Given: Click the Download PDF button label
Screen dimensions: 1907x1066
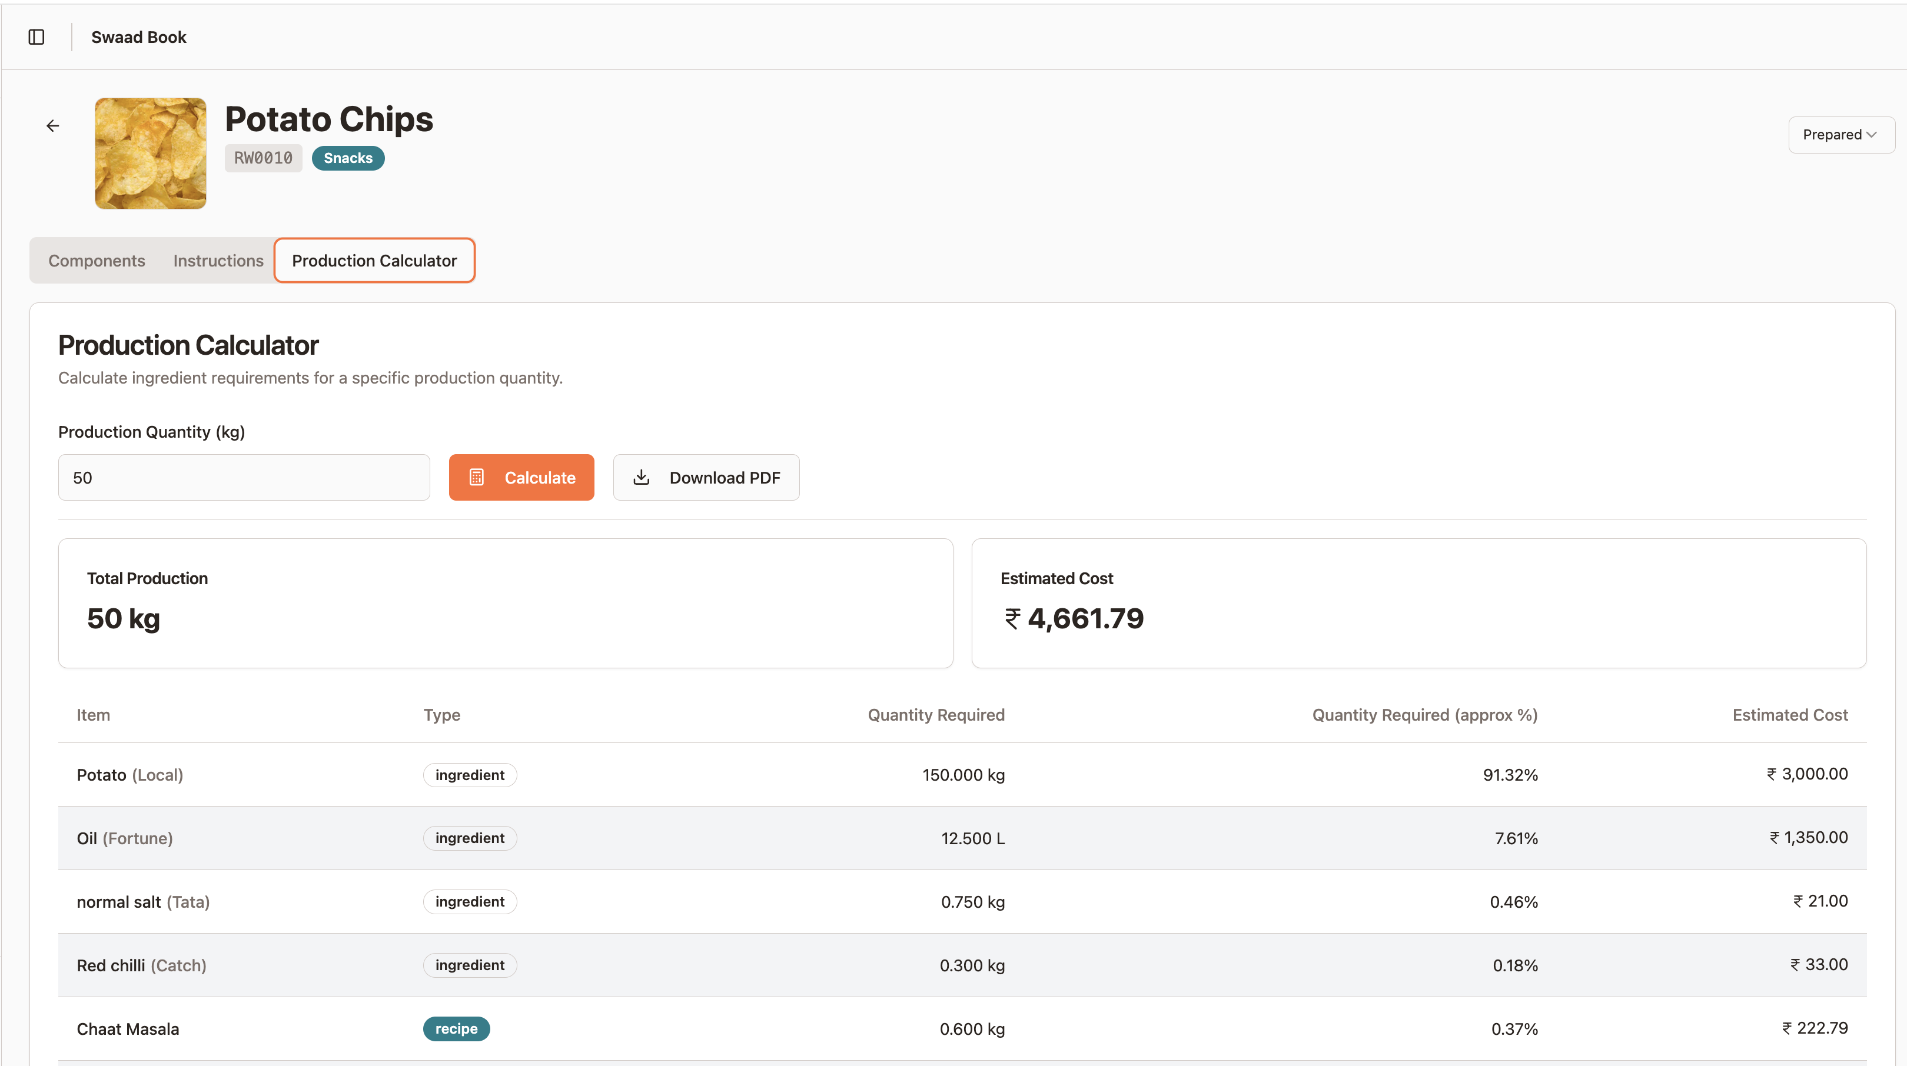Looking at the screenshot, I should [725, 478].
